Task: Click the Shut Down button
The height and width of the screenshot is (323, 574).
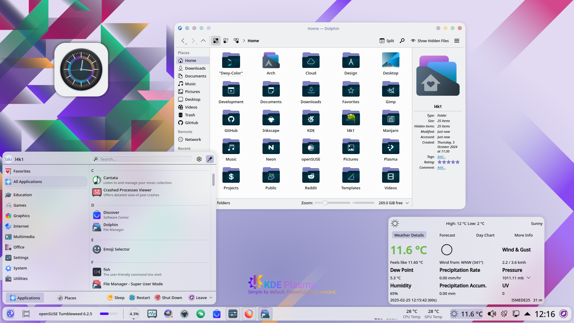Action: [x=168, y=298]
